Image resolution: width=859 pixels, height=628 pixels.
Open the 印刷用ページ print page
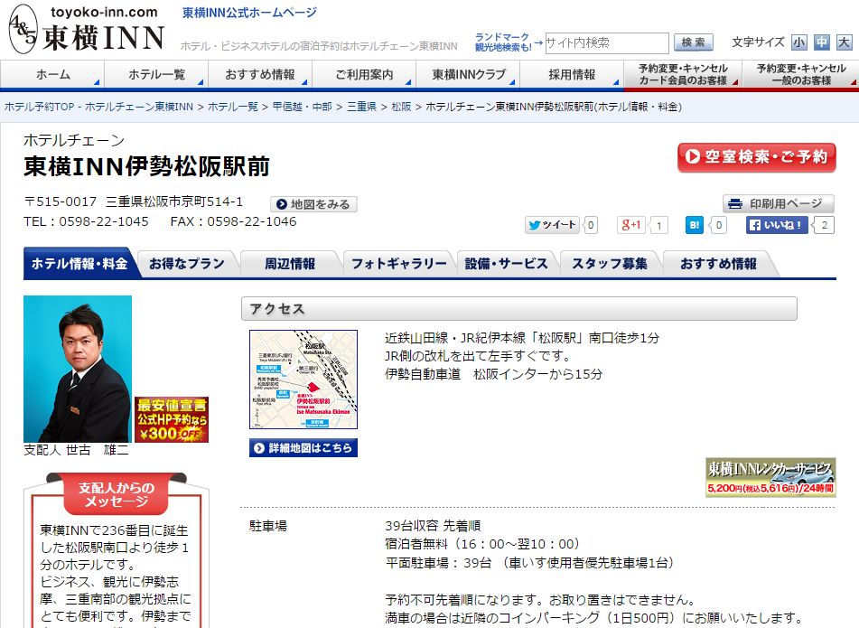click(x=778, y=203)
